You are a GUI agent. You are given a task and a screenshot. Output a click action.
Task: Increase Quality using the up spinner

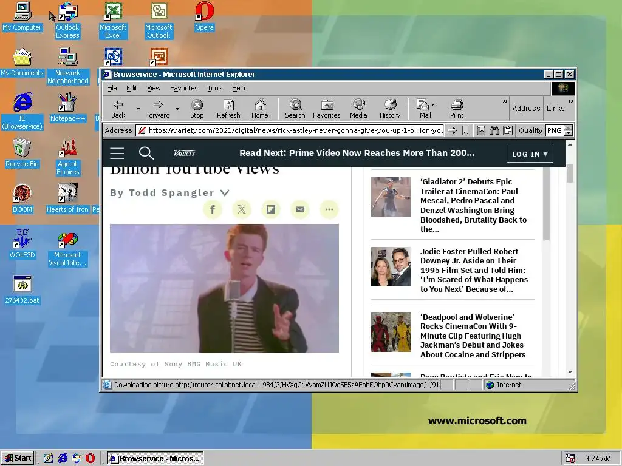coord(568,127)
